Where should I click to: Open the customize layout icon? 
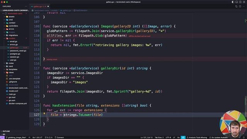244,2
